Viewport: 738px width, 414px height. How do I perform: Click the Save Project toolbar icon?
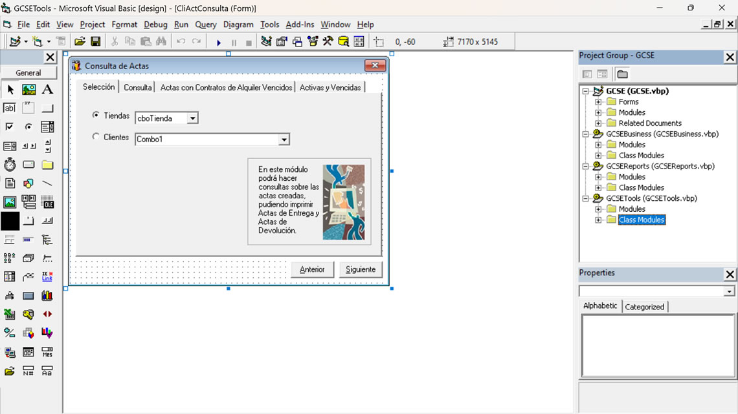coord(96,41)
